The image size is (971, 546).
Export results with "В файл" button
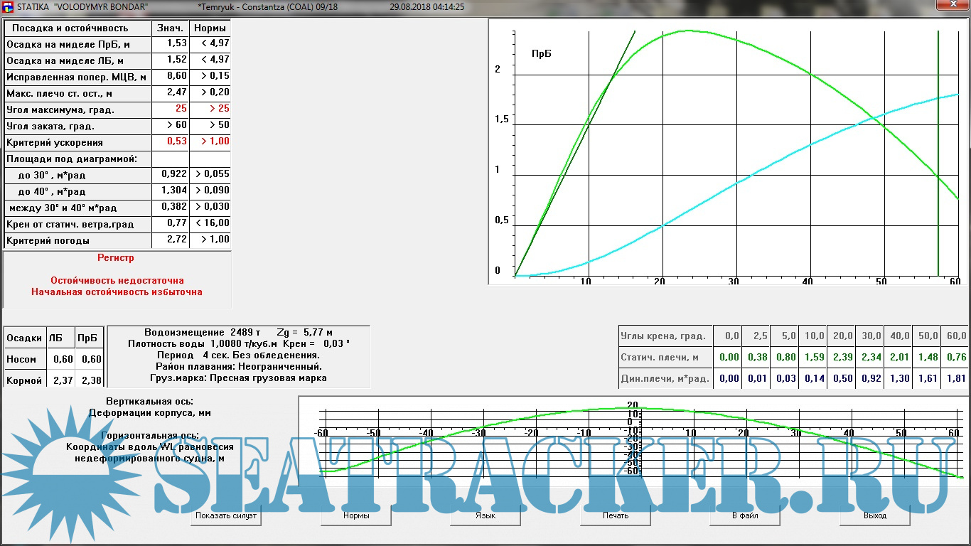745,515
